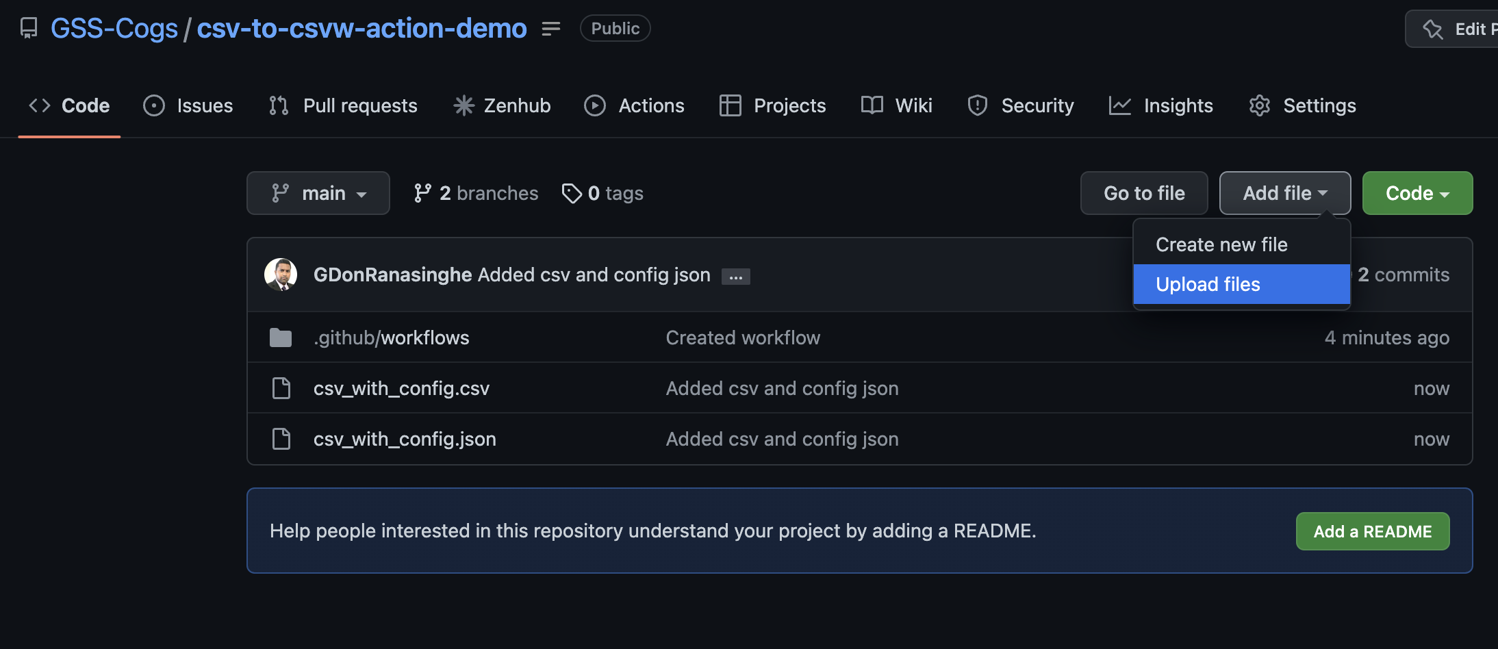The image size is (1498, 649).
Task: Click the Insights graph icon
Action: tap(1120, 105)
